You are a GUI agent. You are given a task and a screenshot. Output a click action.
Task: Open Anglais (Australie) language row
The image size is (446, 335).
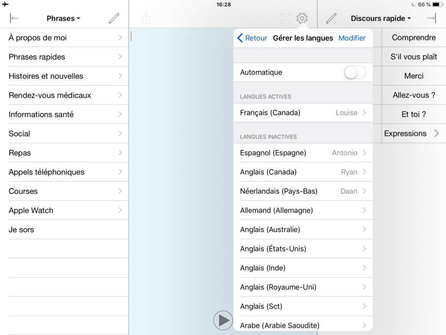click(x=303, y=229)
